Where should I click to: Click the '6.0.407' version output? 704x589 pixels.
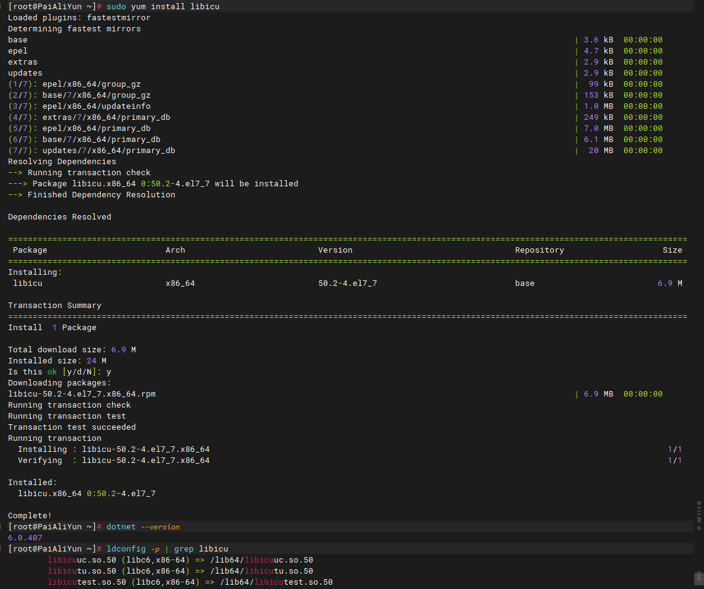pos(25,537)
